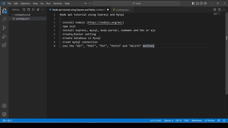Change end of line sequence CRLF
This screenshot has height=128, width=228.
pos(186,121)
